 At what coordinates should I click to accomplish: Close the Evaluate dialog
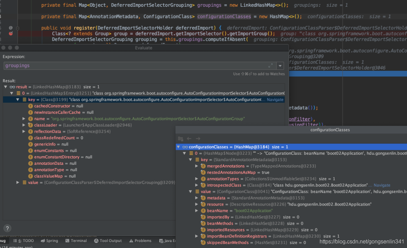point(4,48)
